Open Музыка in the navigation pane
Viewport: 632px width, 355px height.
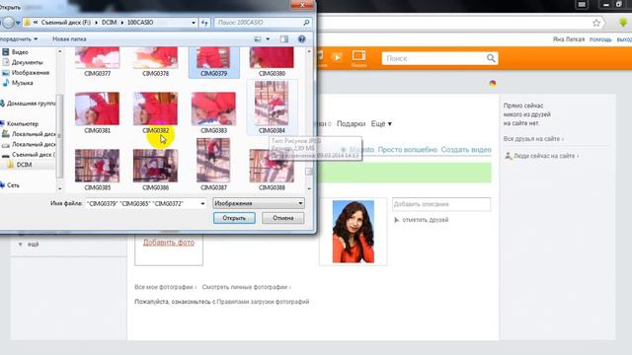click(22, 83)
